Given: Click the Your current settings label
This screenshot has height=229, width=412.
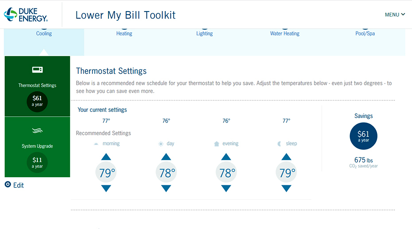Looking at the screenshot, I should click(x=102, y=110).
